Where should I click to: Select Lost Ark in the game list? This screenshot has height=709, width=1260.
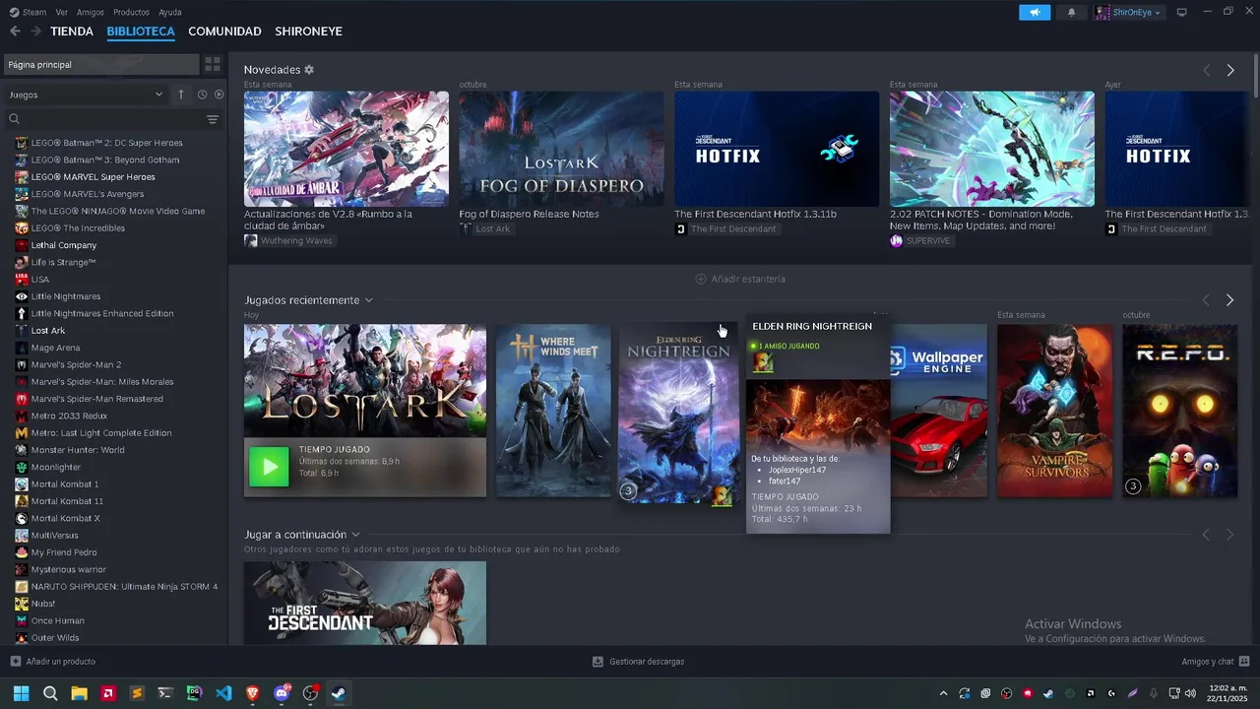(x=48, y=331)
